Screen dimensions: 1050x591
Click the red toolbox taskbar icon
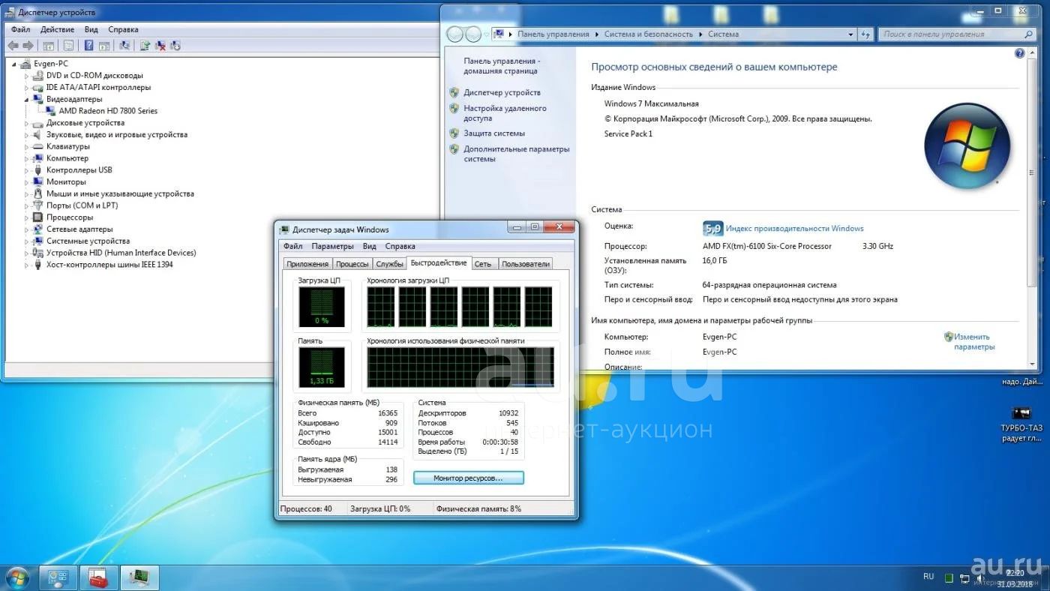[98, 577]
